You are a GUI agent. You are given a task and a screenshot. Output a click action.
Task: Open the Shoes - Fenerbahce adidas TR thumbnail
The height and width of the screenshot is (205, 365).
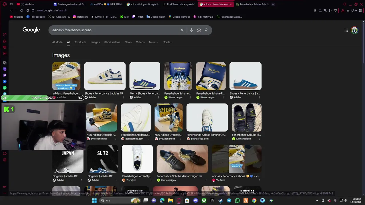[x=105, y=76]
